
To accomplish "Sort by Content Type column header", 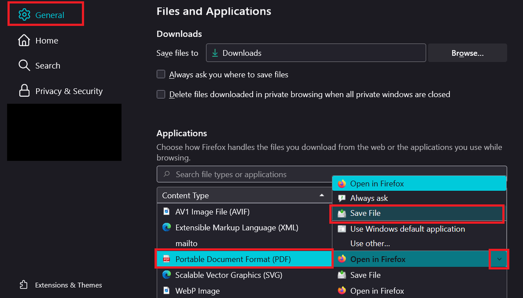I will (244, 195).
